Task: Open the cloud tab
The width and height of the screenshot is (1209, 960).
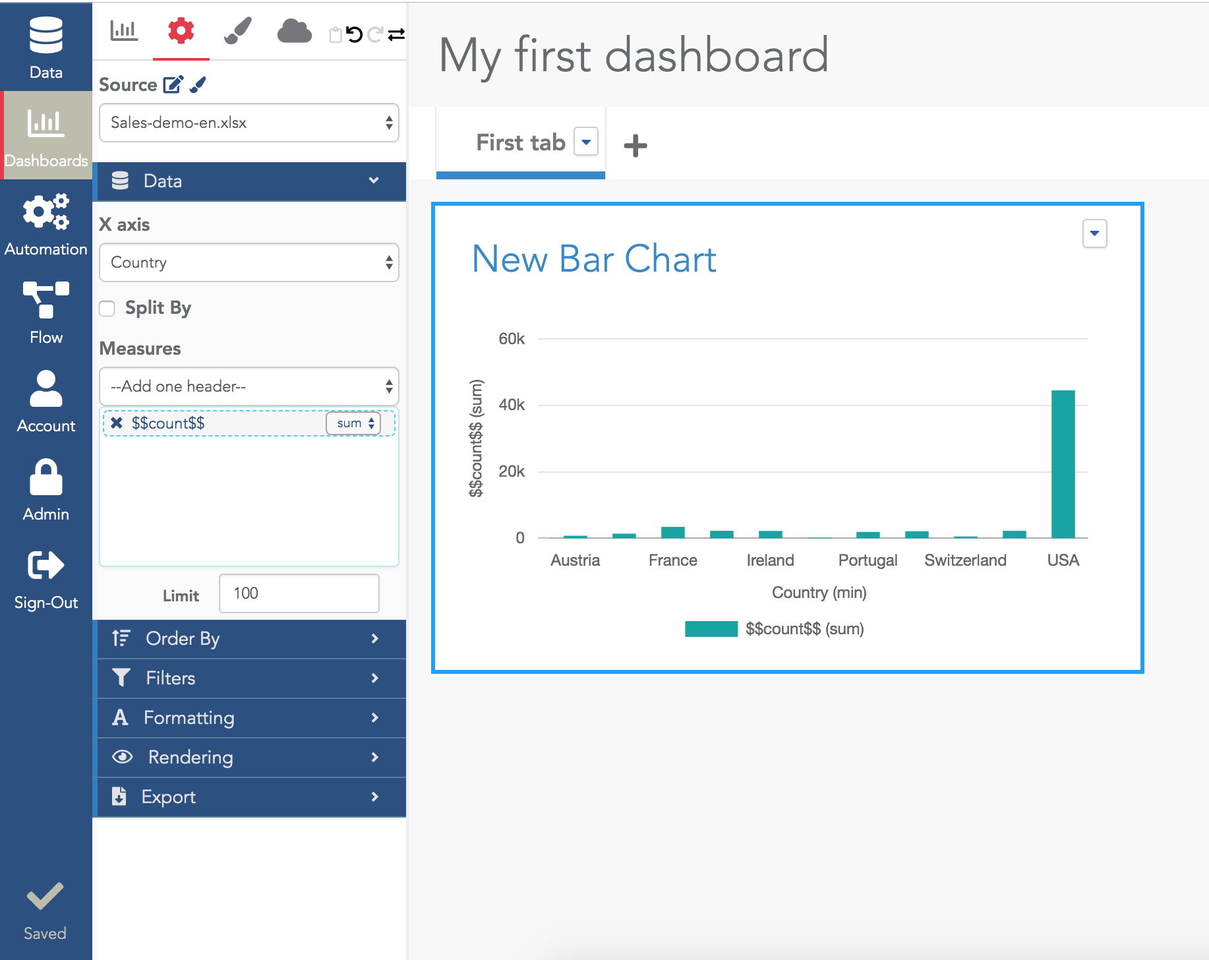Action: click(294, 31)
